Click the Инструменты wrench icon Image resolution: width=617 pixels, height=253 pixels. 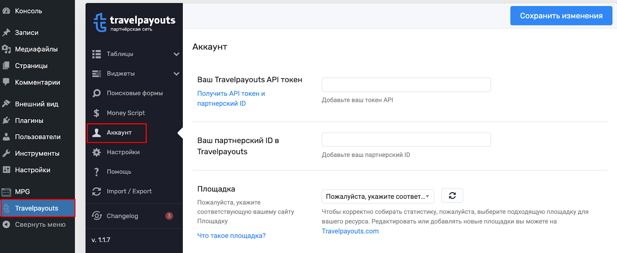click(x=6, y=153)
